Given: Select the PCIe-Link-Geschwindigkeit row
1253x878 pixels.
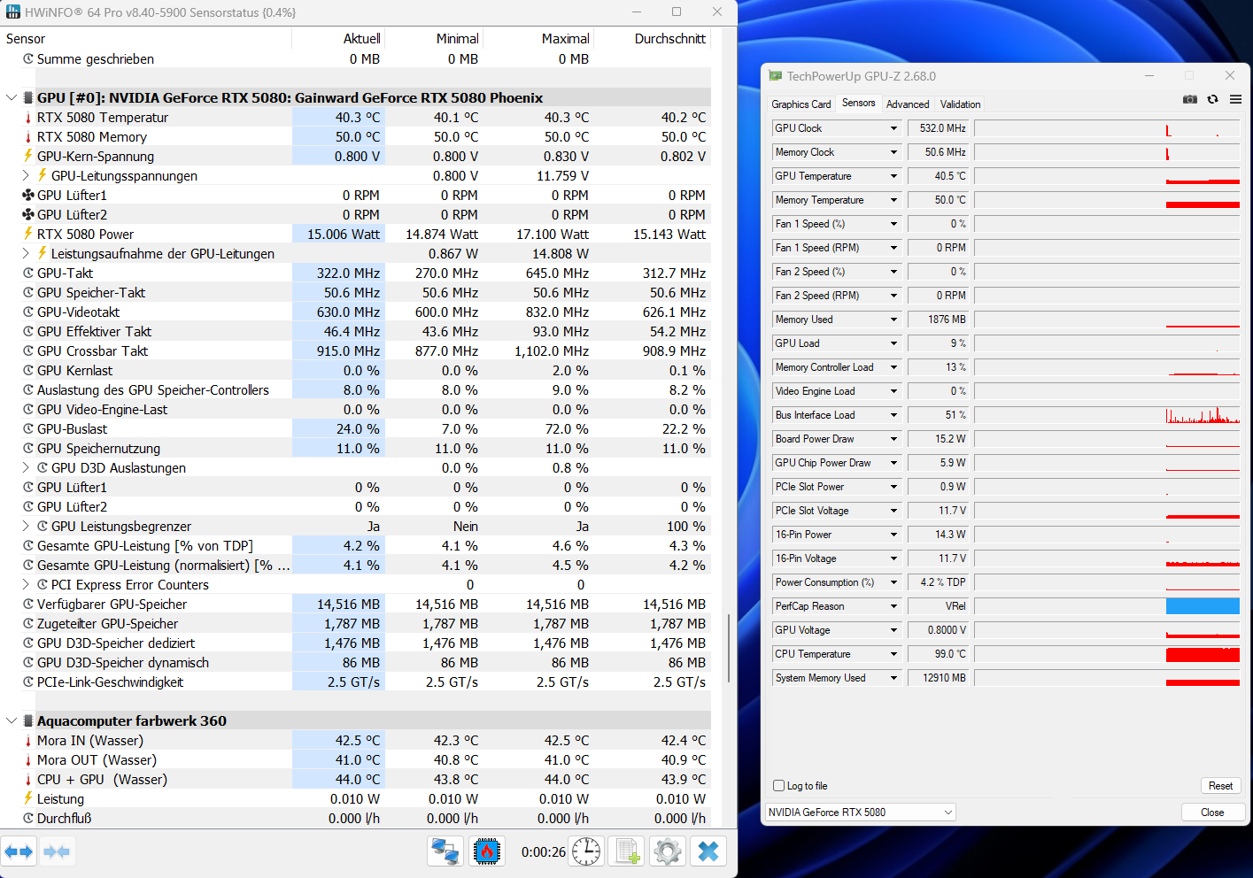Looking at the screenshot, I should click(356, 682).
